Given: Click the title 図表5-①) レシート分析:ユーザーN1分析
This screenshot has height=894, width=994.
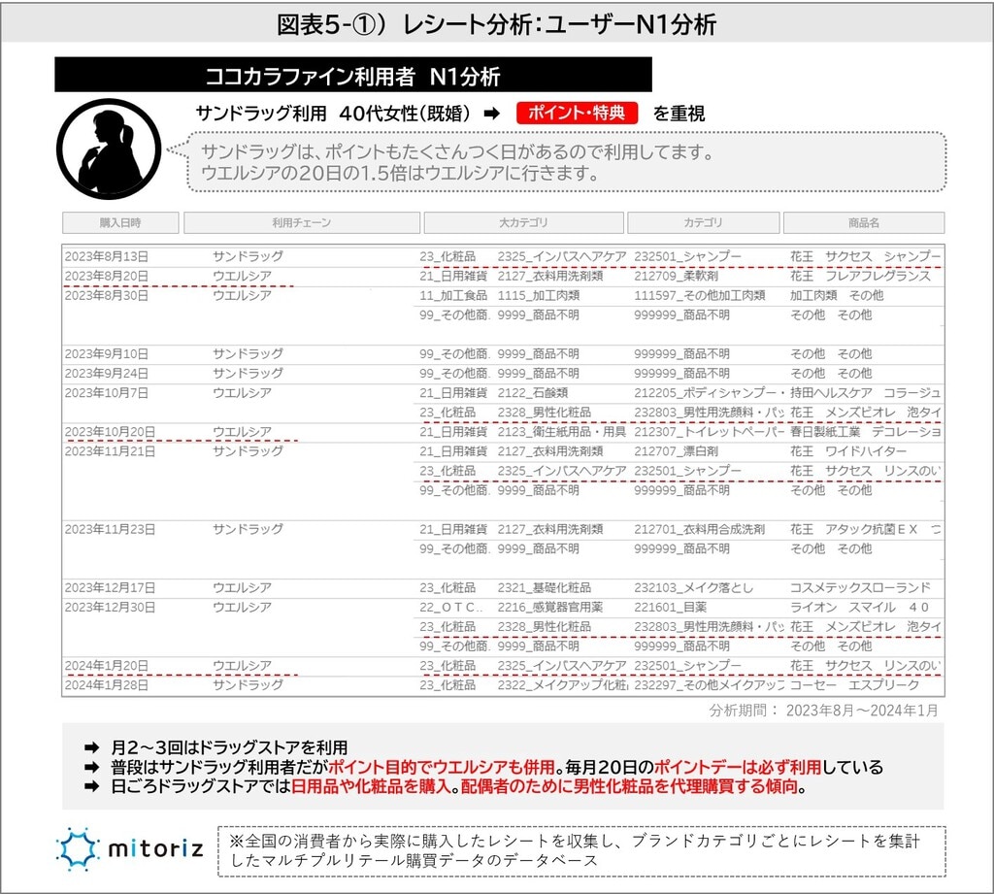Looking at the screenshot, I should [x=497, y=24].
